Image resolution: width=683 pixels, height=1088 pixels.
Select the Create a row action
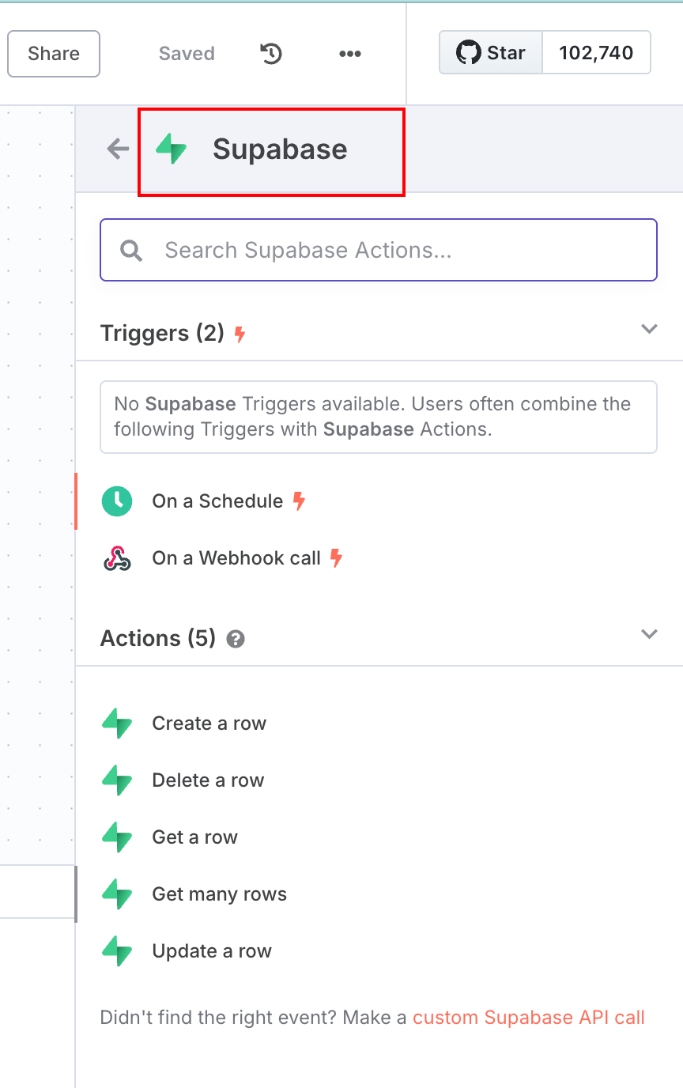click(x=379, y=723)
